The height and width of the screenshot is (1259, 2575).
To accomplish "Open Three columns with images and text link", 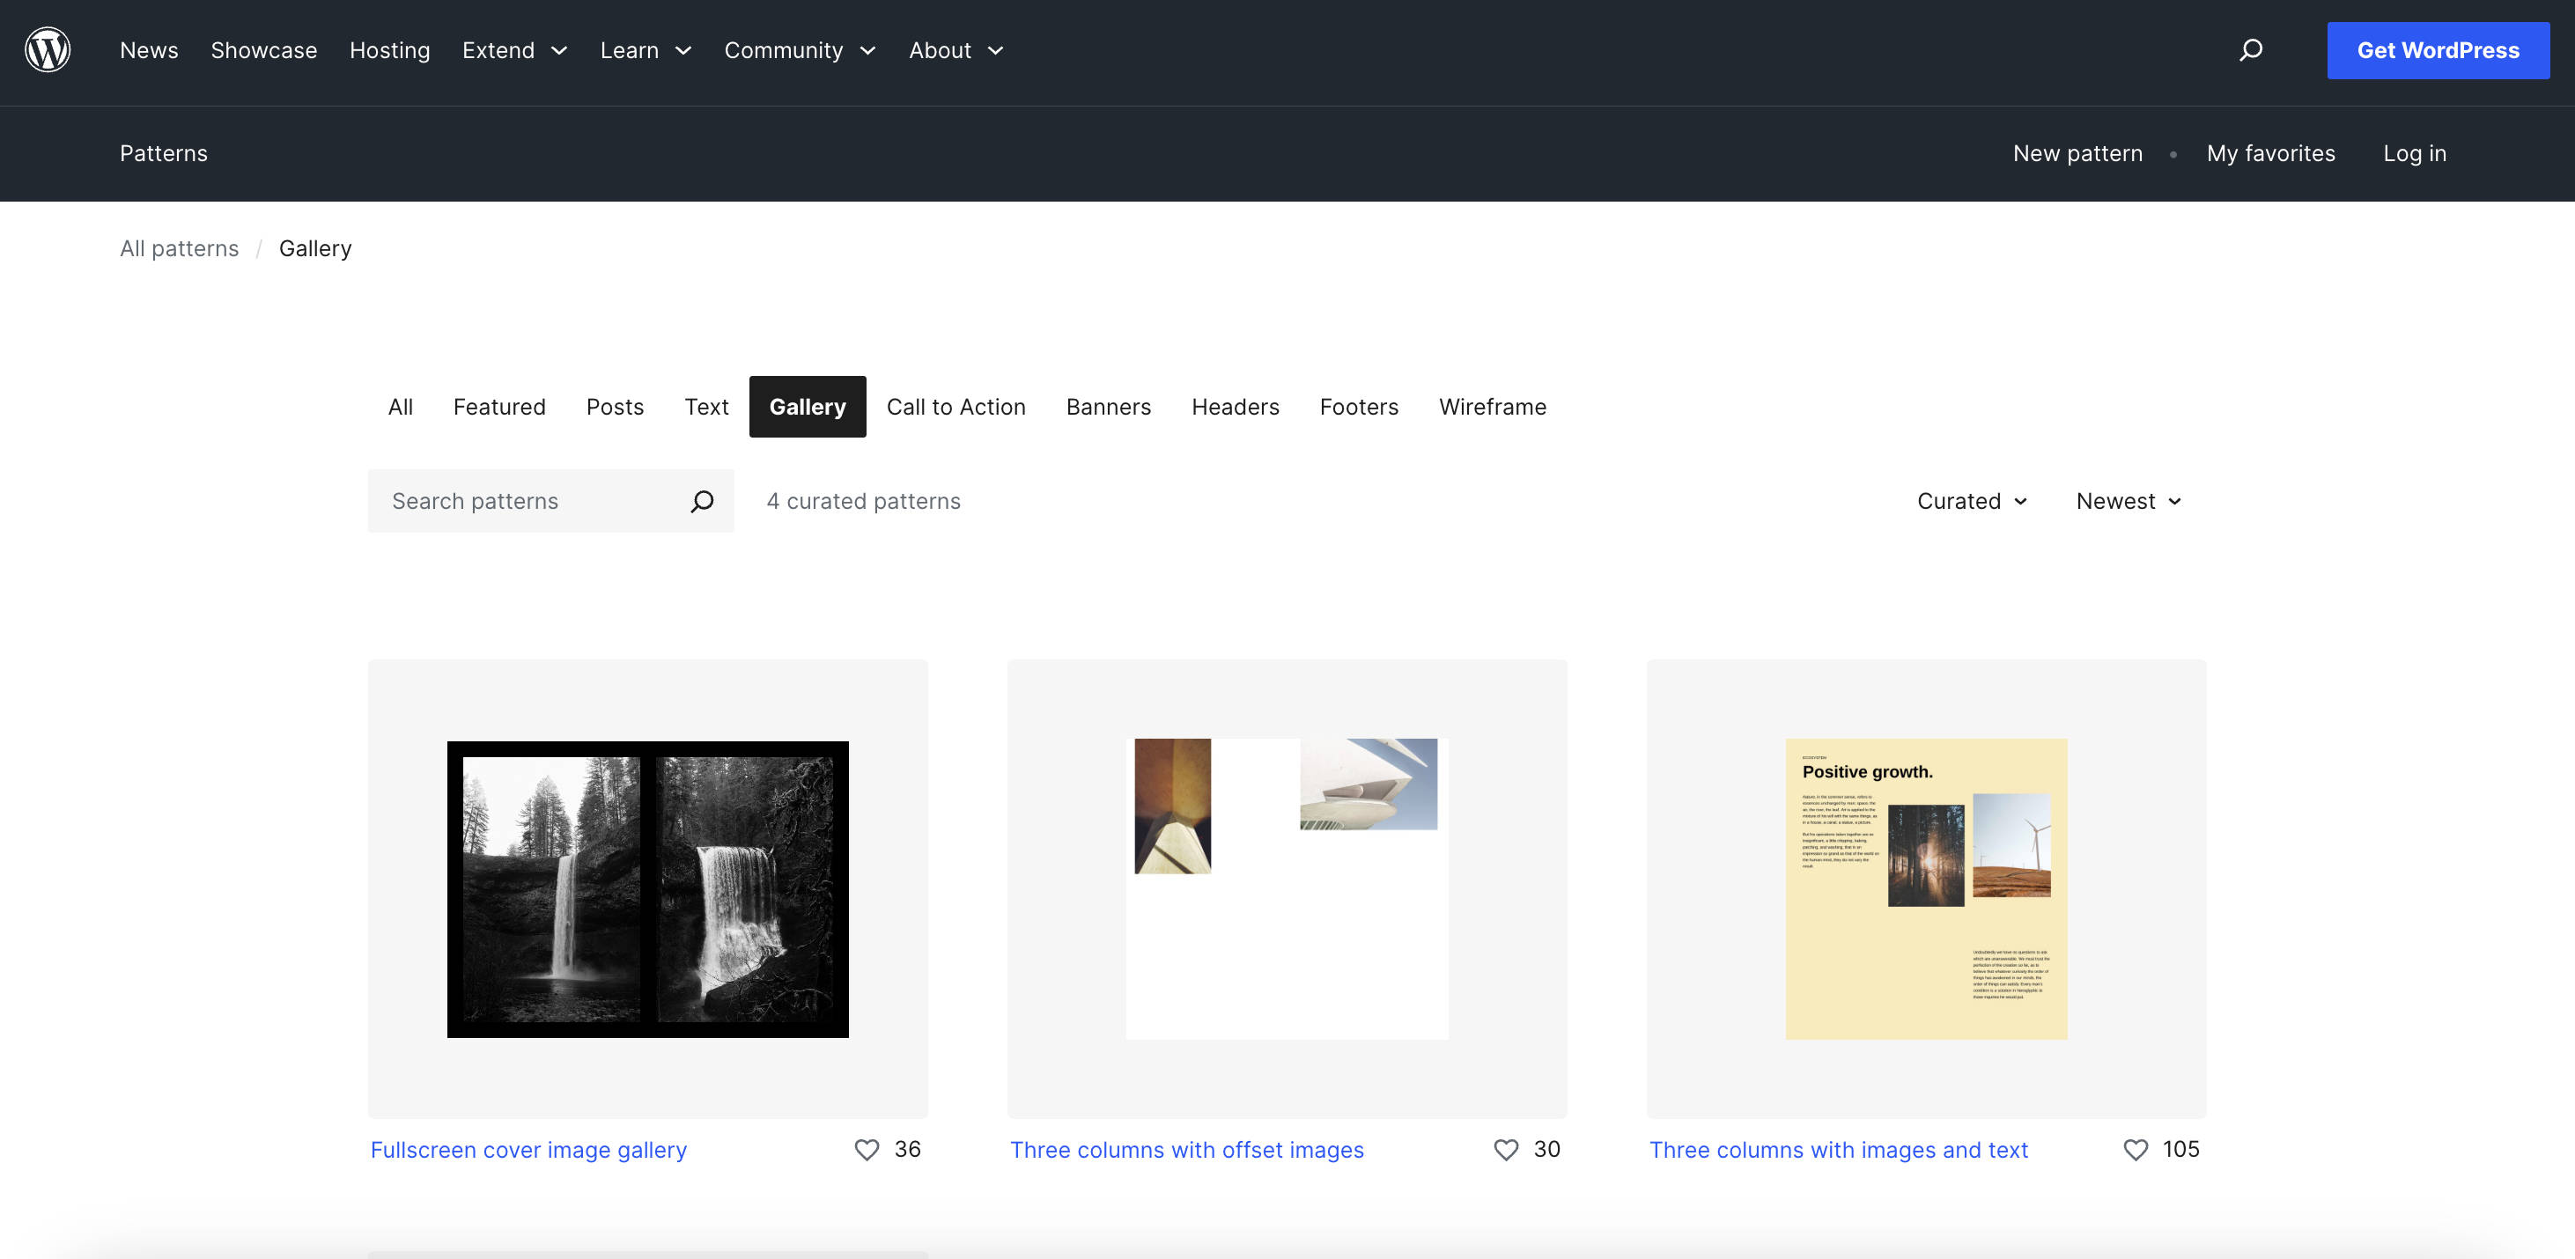I will point(1838,1149).
